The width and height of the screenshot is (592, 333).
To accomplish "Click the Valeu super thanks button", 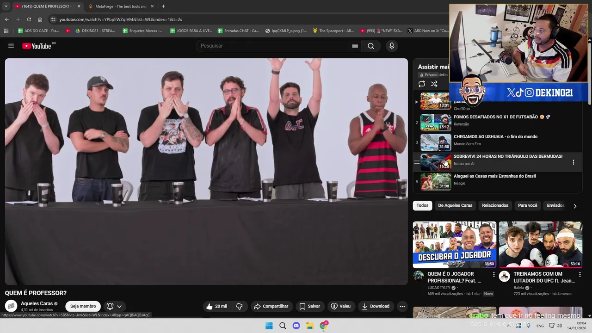I will [341, 306].
